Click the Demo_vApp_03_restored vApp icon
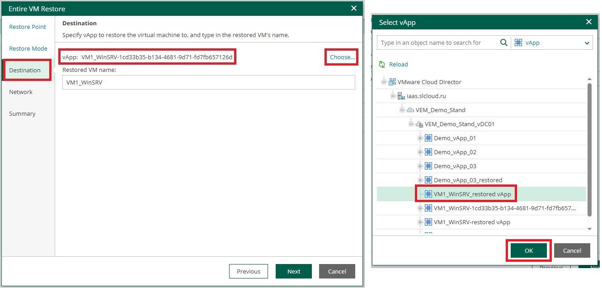 (x=428, y=180)
